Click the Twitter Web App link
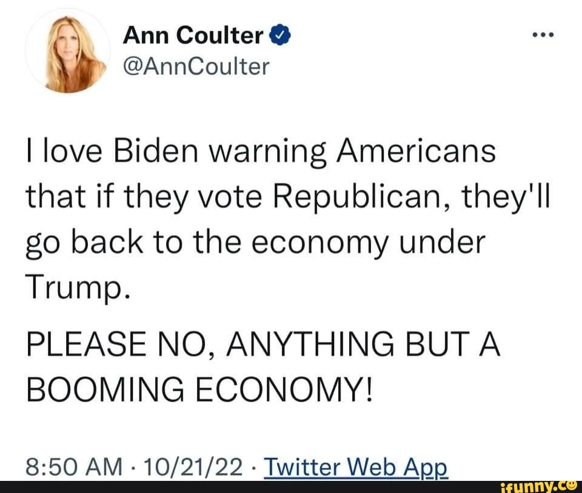The image size is (582, 493). [x=356, y=467]
